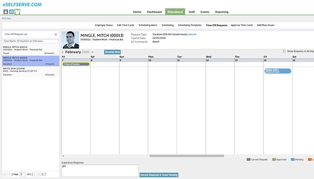Jump to last page of request list

(39, 174)
